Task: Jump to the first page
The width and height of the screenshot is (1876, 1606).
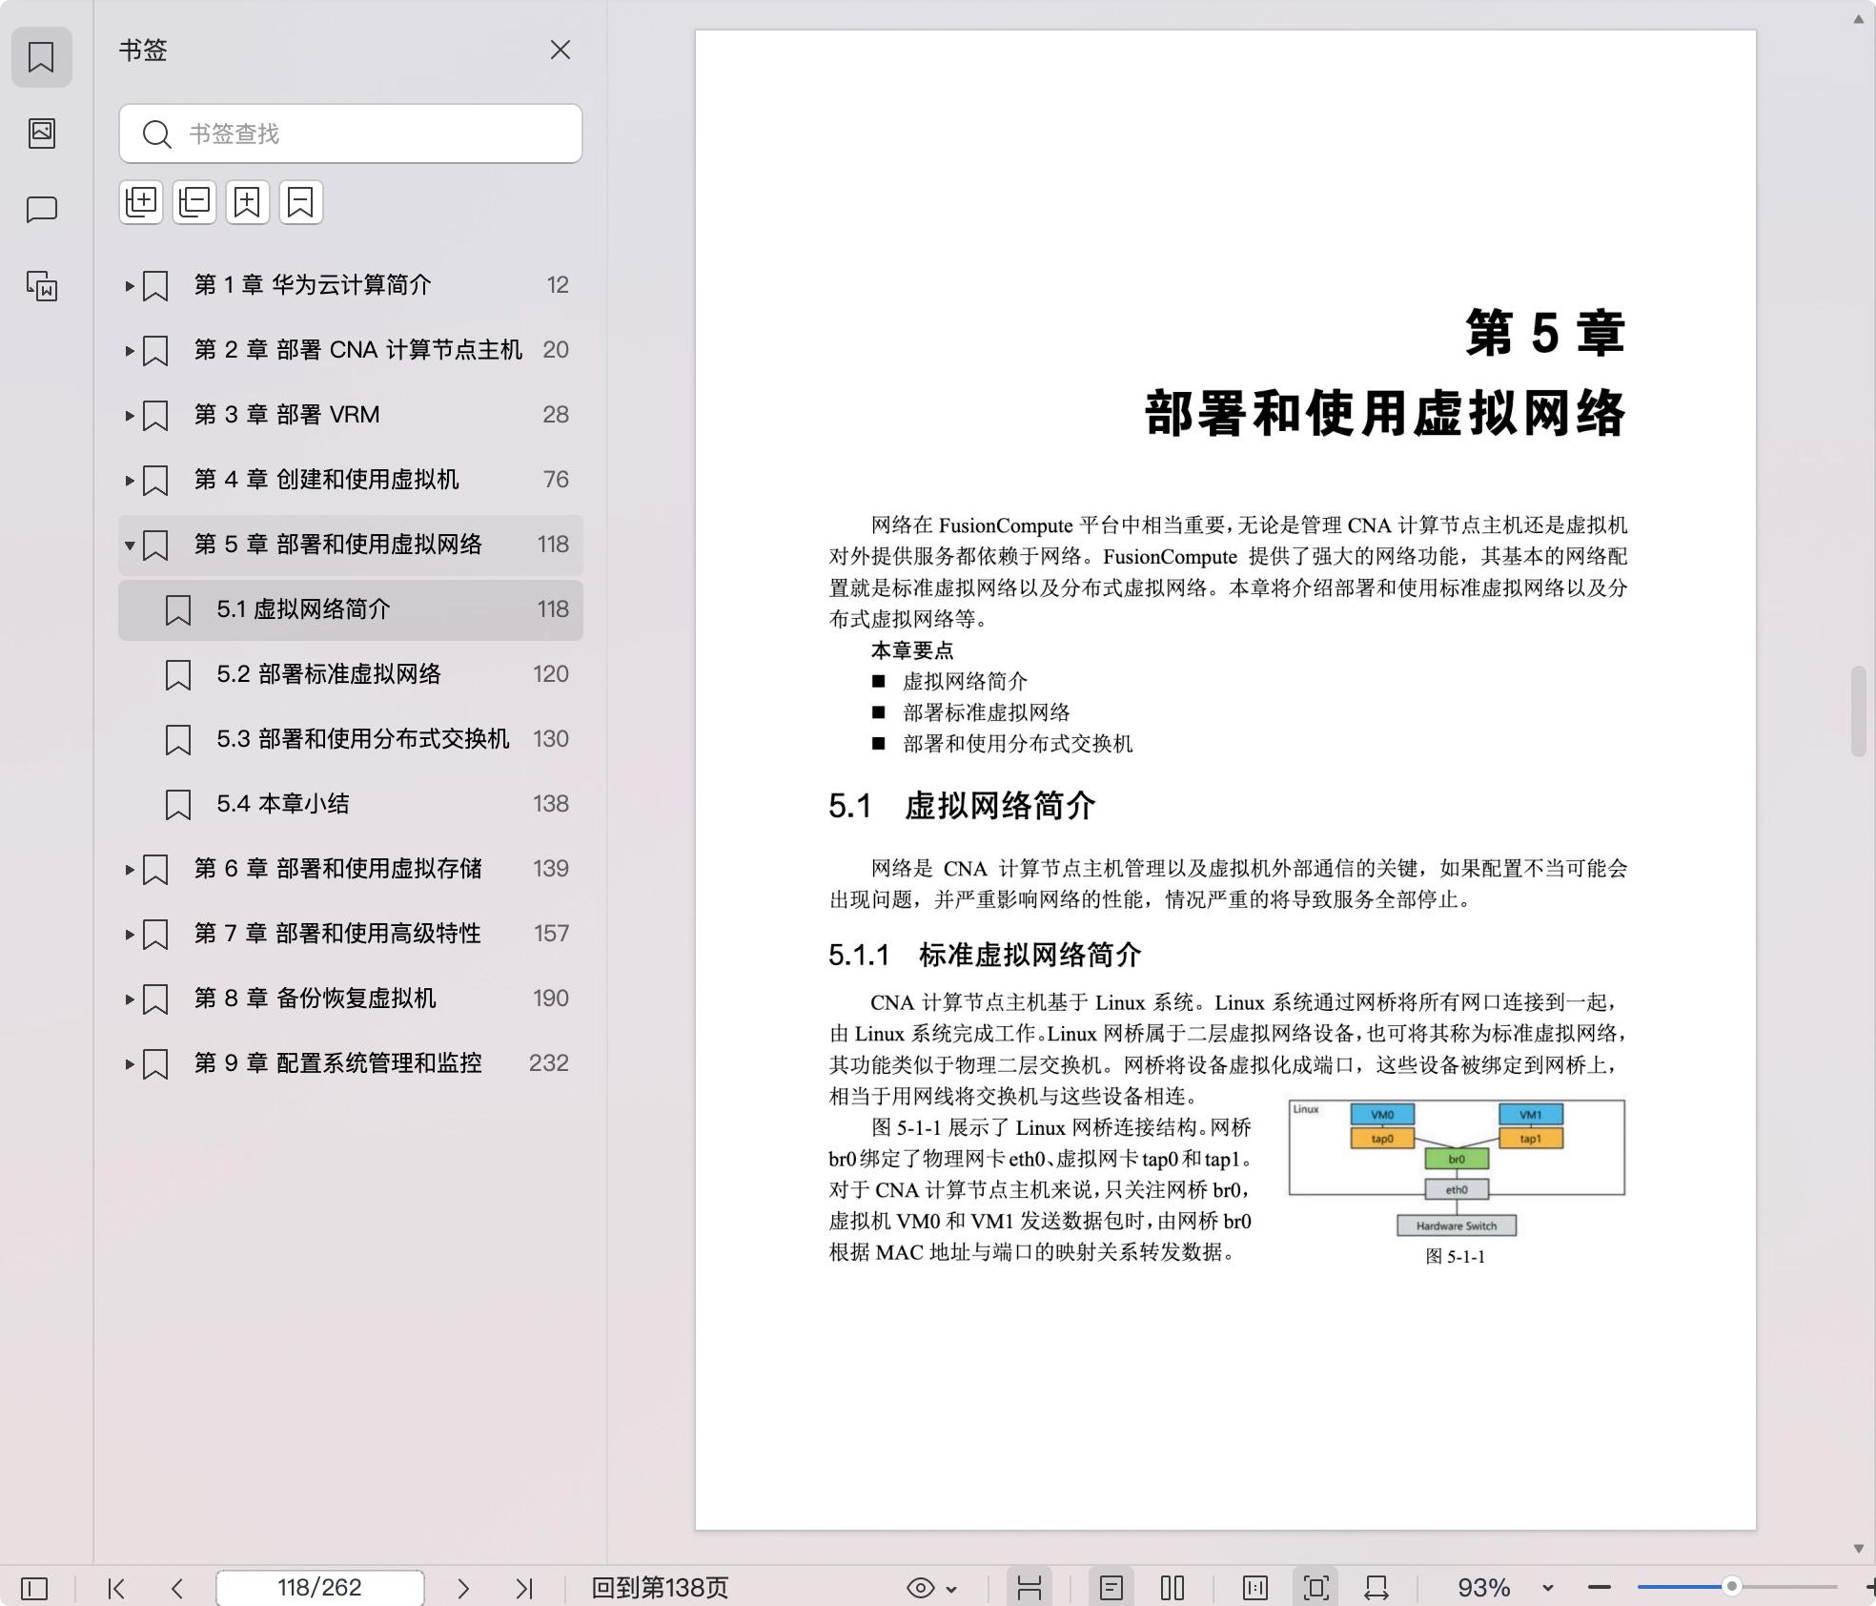Action: click(116, 1588)
